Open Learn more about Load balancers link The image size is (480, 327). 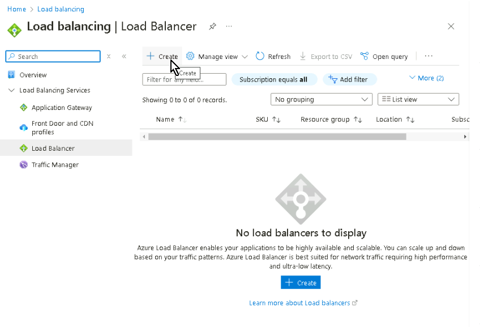tap(303, 303)
